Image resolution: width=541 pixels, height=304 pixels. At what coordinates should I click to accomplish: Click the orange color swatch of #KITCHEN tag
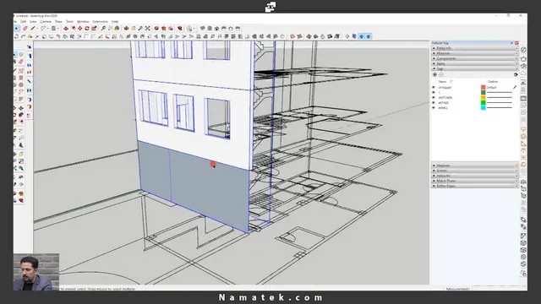tap(483, 98)
